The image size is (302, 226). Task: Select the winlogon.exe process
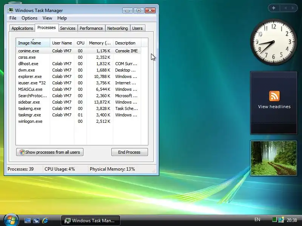[x=79, y=121]
